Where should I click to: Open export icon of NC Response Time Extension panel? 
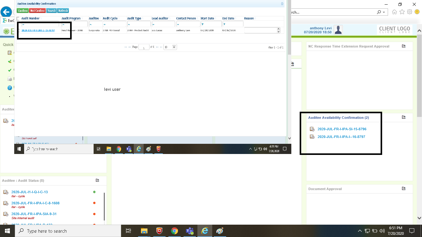tap(403, 46)
